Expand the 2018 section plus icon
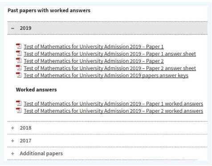 (13, 128)
